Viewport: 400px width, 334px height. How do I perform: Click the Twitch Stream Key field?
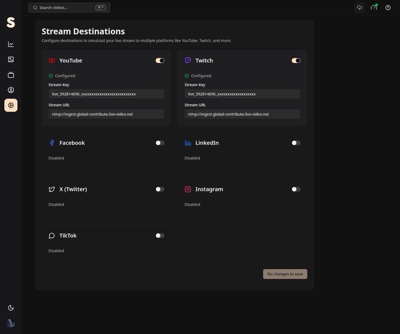(242, 94)
